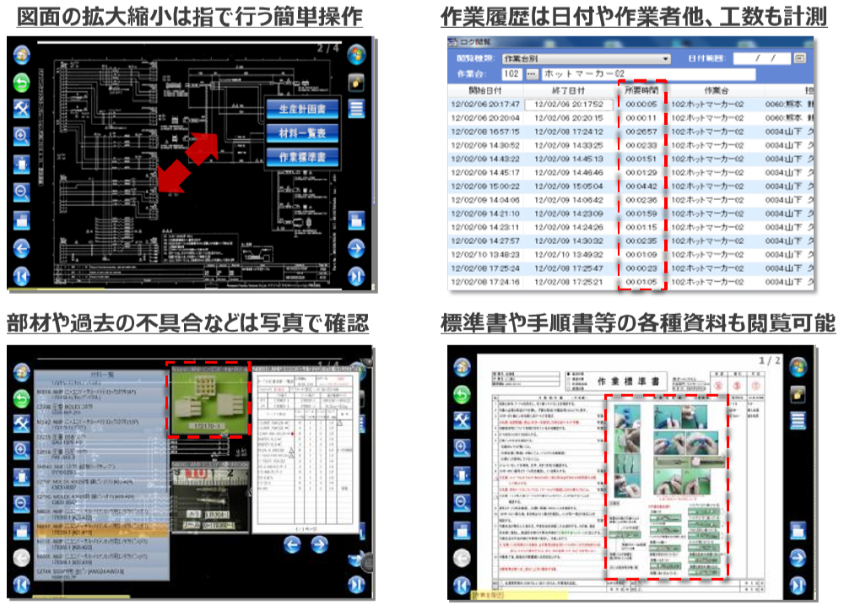Jump to last page in work standard document viewer
The width and height of the screenshot is (844, 606).
(x=798, y=584)
